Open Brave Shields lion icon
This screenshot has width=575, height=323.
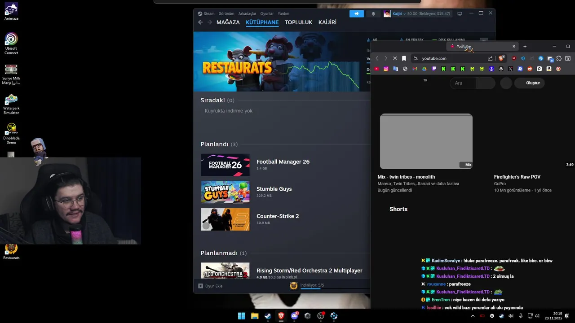[502, 58]
